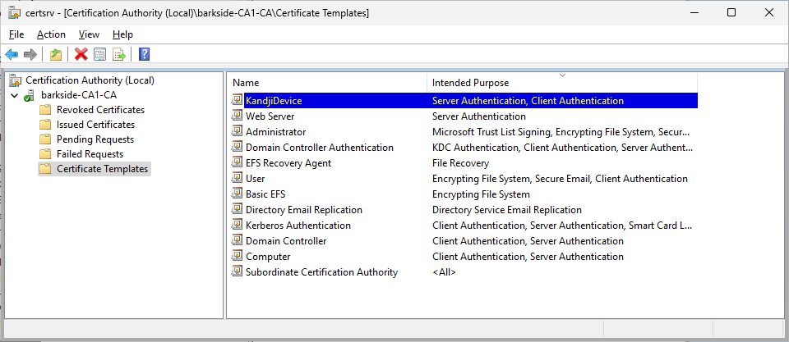Click the Export List toolbar icon
This screenshot has height=342, width=789.
point(118,54)
